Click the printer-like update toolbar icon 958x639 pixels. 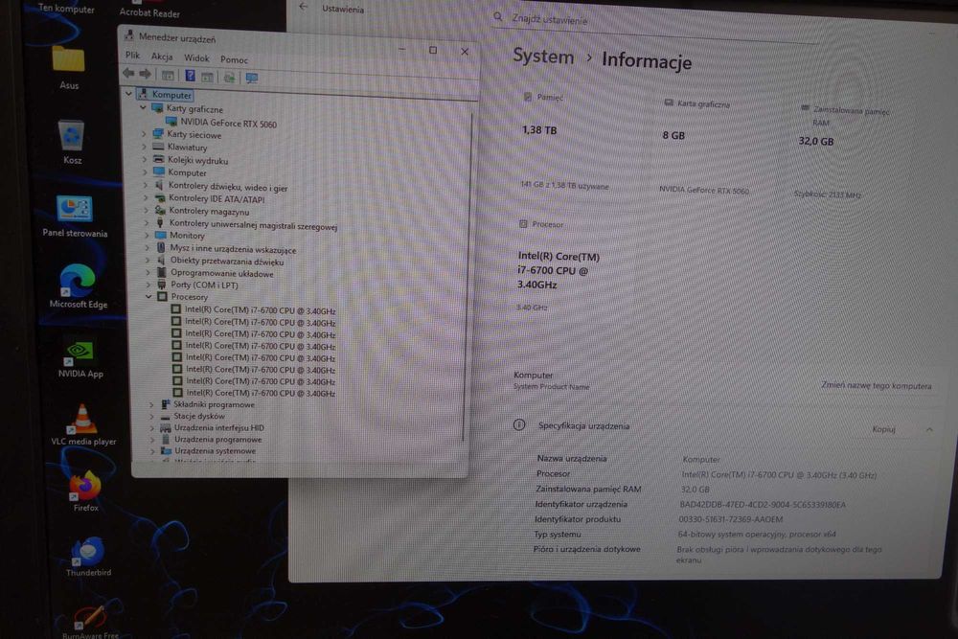point(229,78)
